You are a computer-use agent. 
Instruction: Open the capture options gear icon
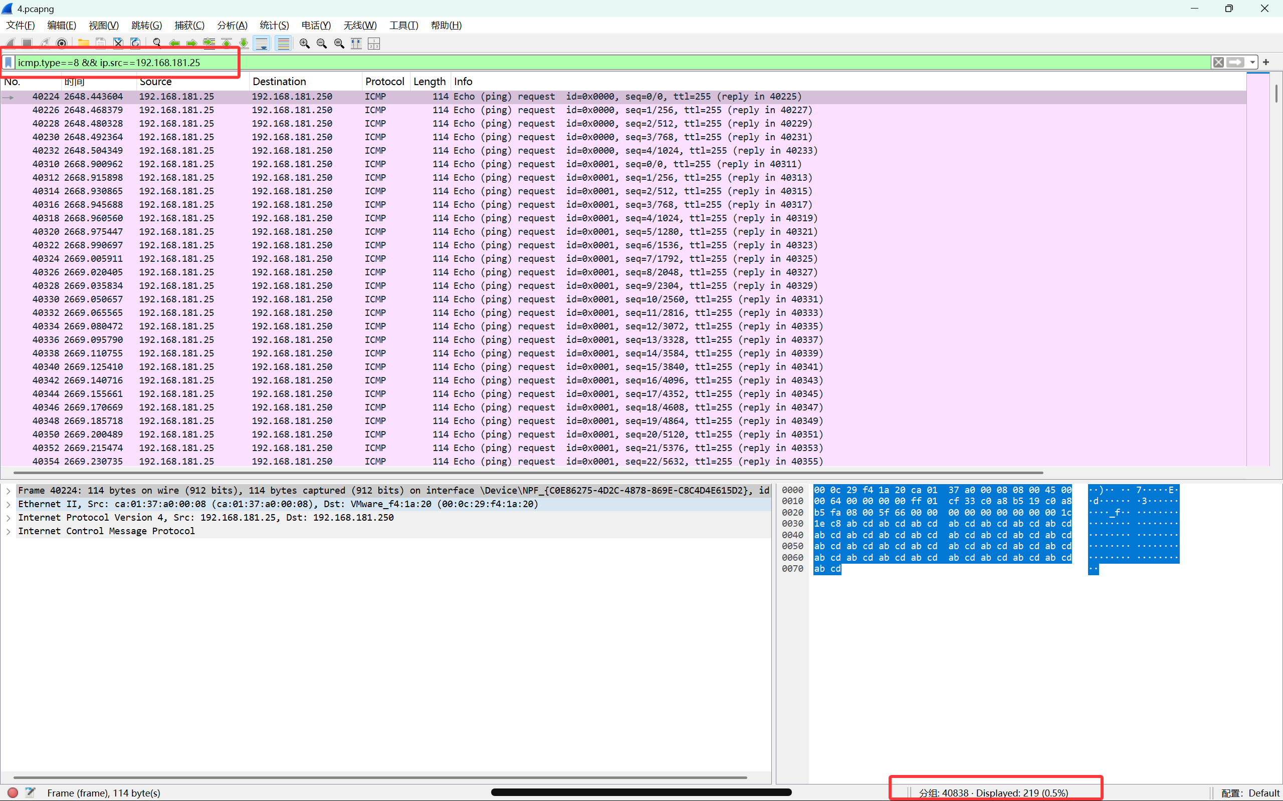pyautogui.click(x=62, y=44)
